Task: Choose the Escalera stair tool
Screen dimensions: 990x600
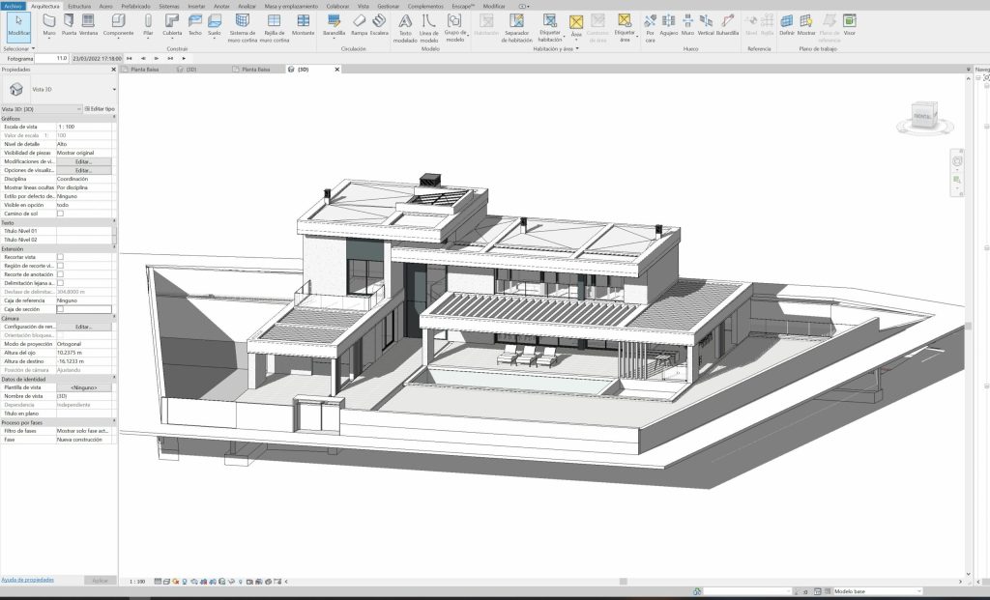Action: coord(379,25)
